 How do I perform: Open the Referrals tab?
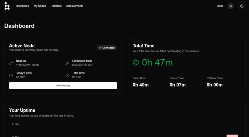point(56,6)
